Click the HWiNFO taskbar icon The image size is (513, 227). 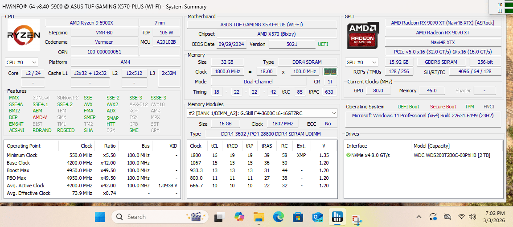[337, 217]
